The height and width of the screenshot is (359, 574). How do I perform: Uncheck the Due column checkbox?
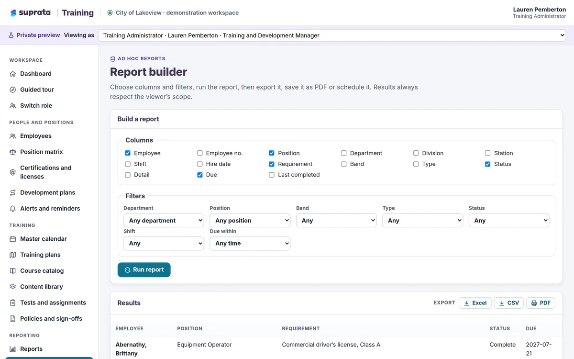coord(200,175)
